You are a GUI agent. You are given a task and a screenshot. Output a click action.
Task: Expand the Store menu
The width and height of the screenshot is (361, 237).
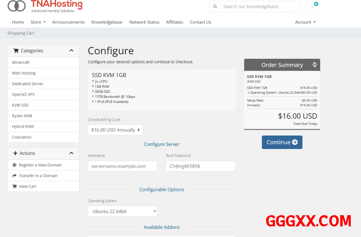[38, 22]
